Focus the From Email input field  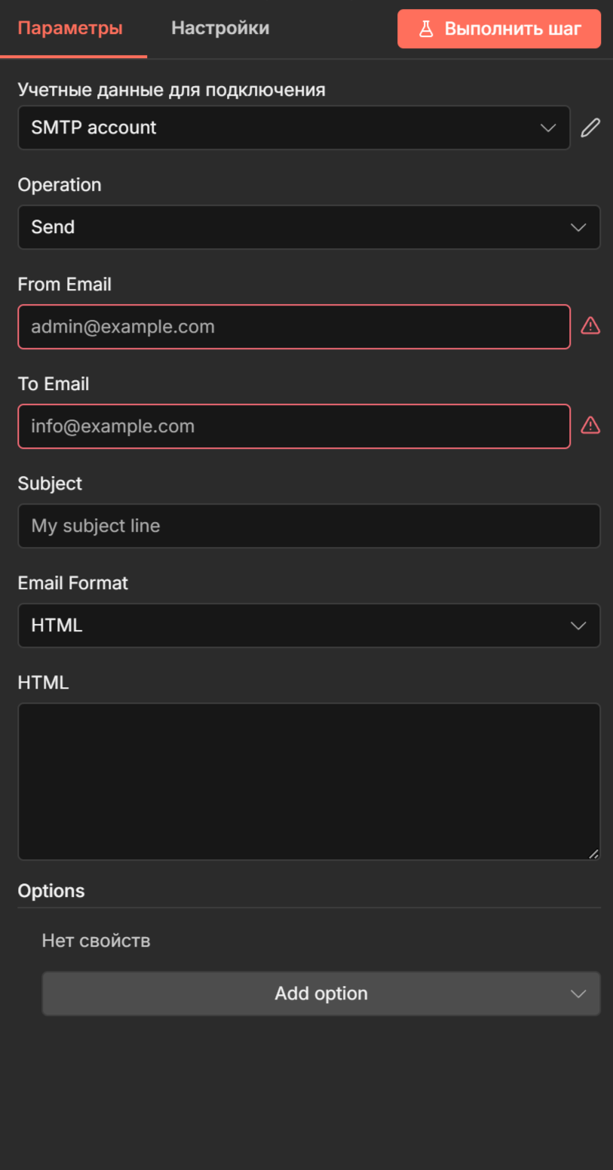tap(293, 327)
